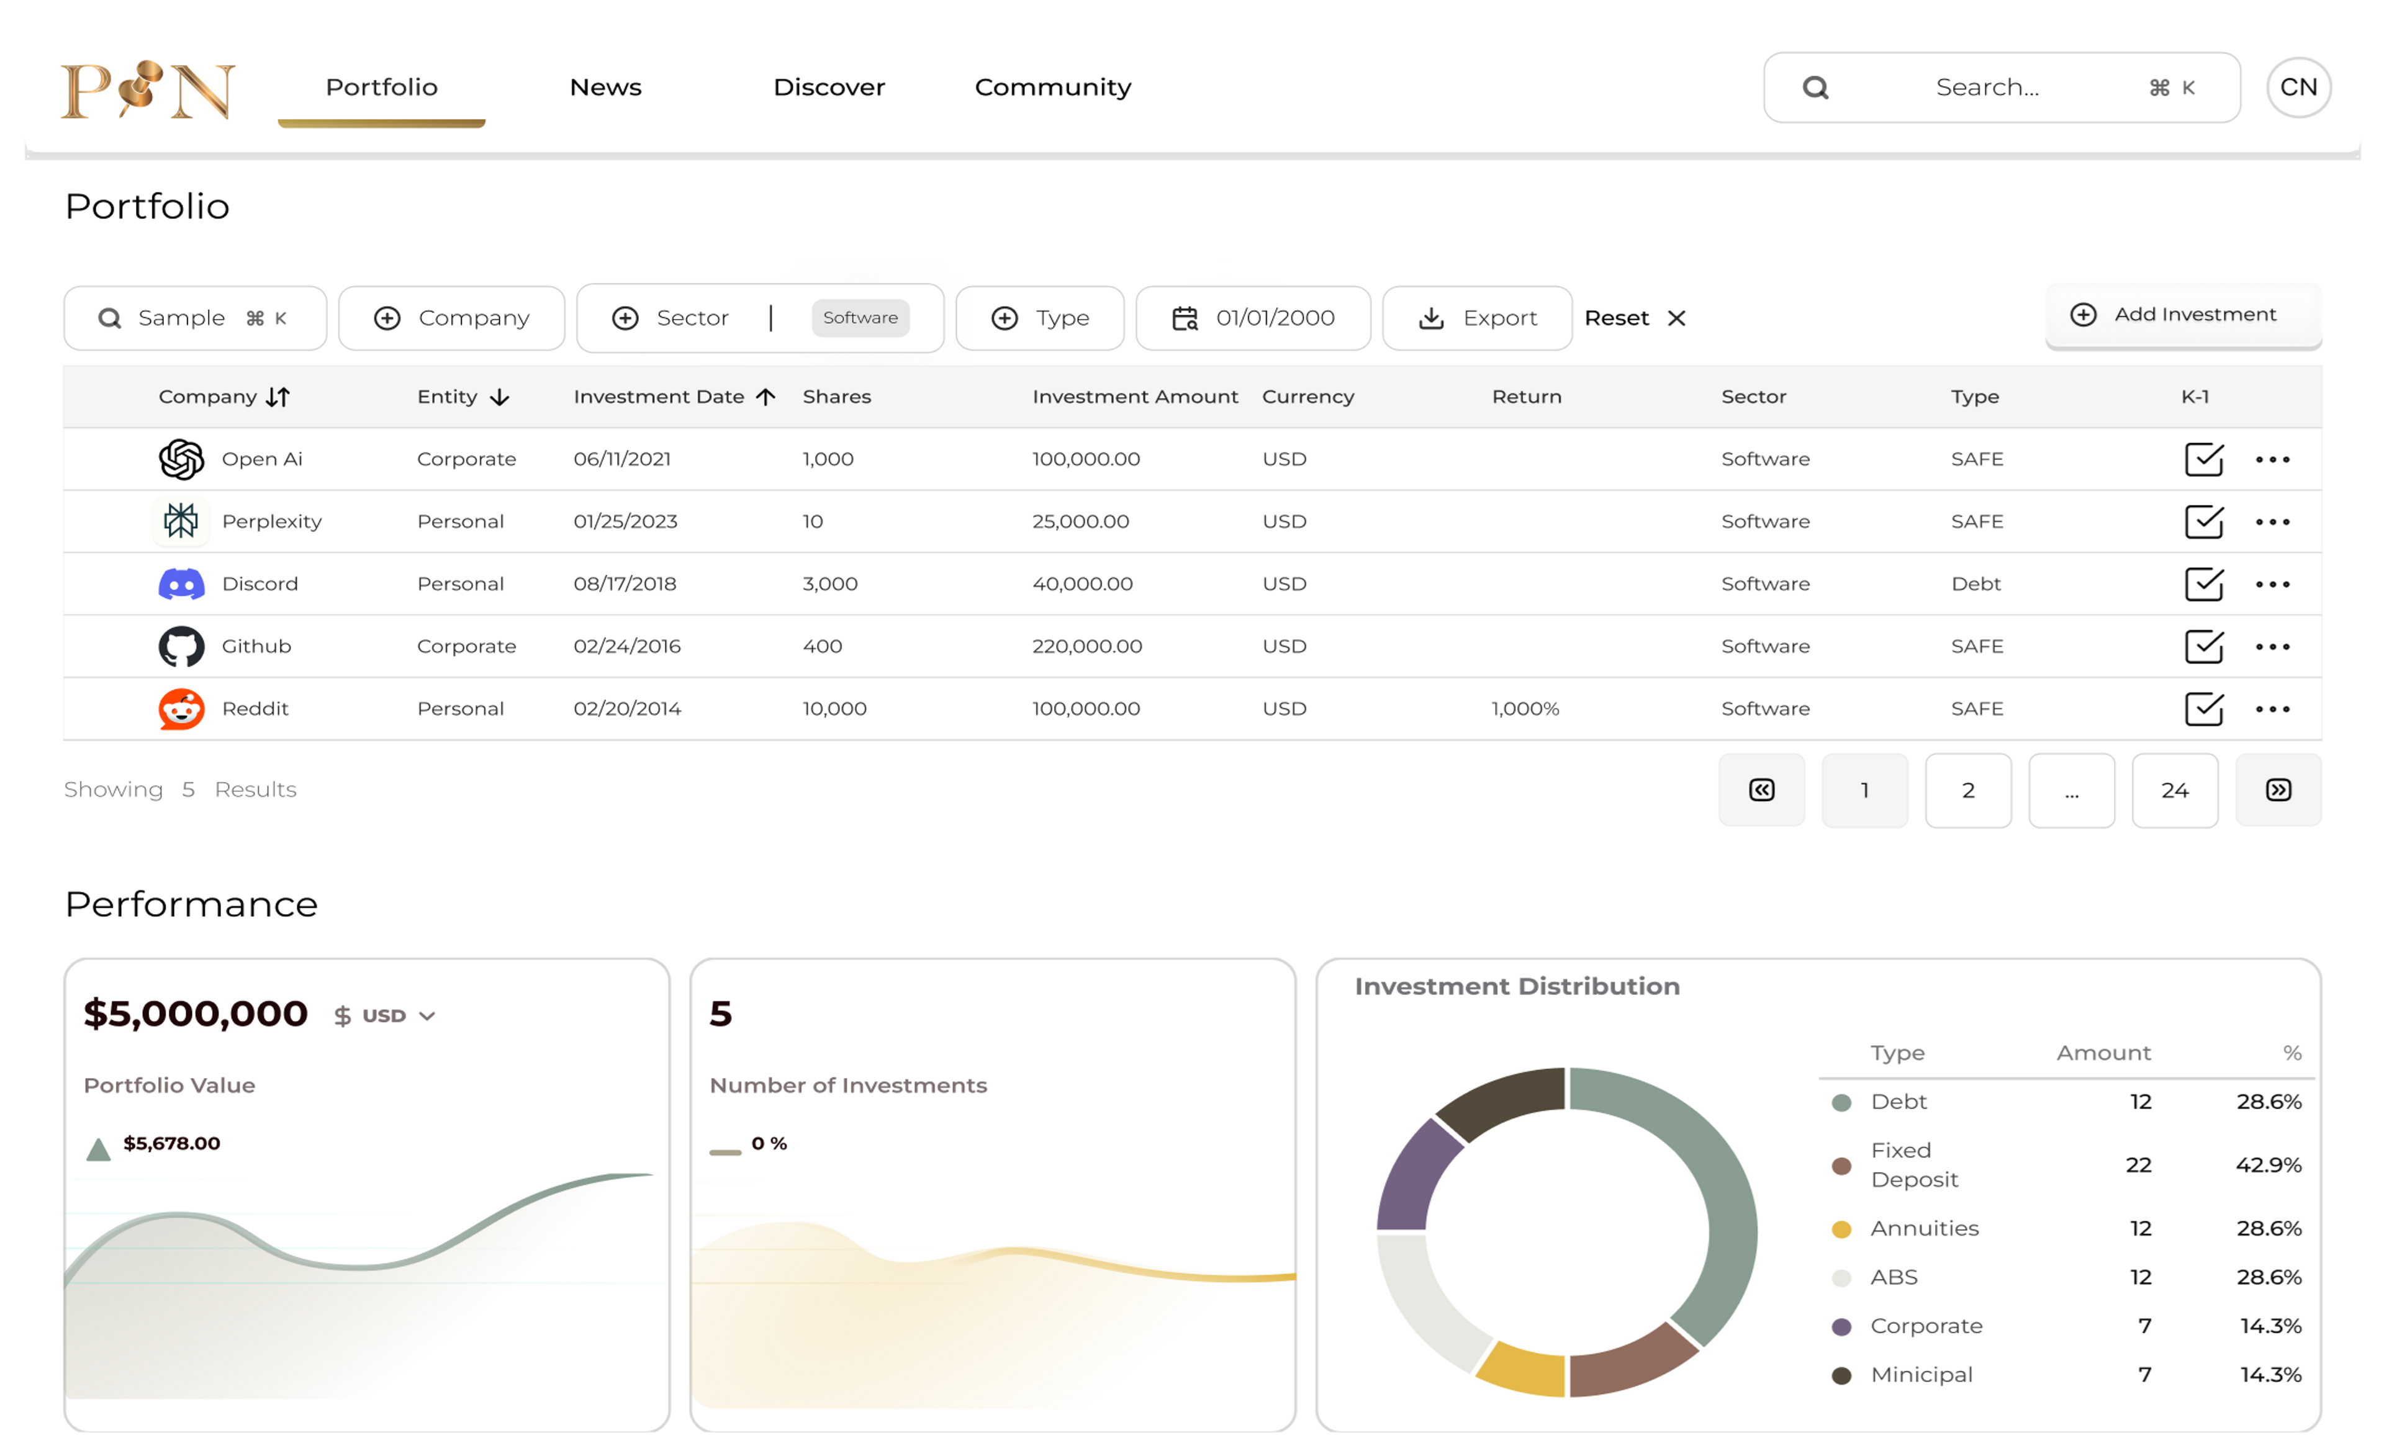Switch to the Community tab

(x=1053, y=88)
